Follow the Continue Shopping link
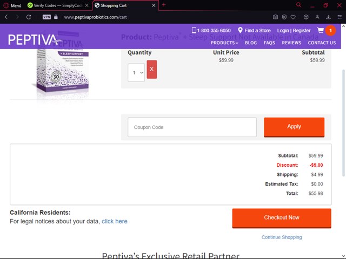 282,237
